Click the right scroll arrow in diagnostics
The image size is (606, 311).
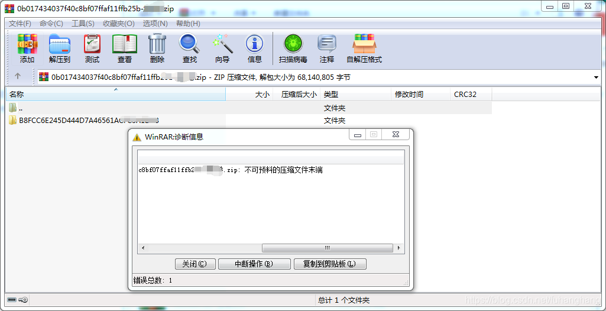(398, 248)
